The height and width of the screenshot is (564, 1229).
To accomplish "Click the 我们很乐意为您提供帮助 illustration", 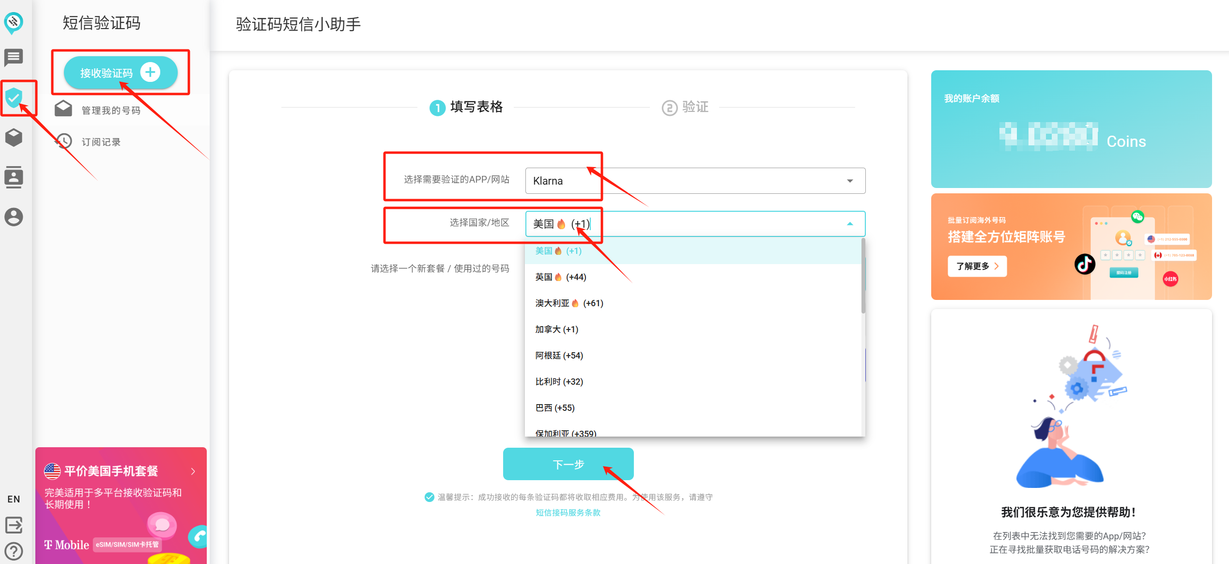I will (1071, 407).
